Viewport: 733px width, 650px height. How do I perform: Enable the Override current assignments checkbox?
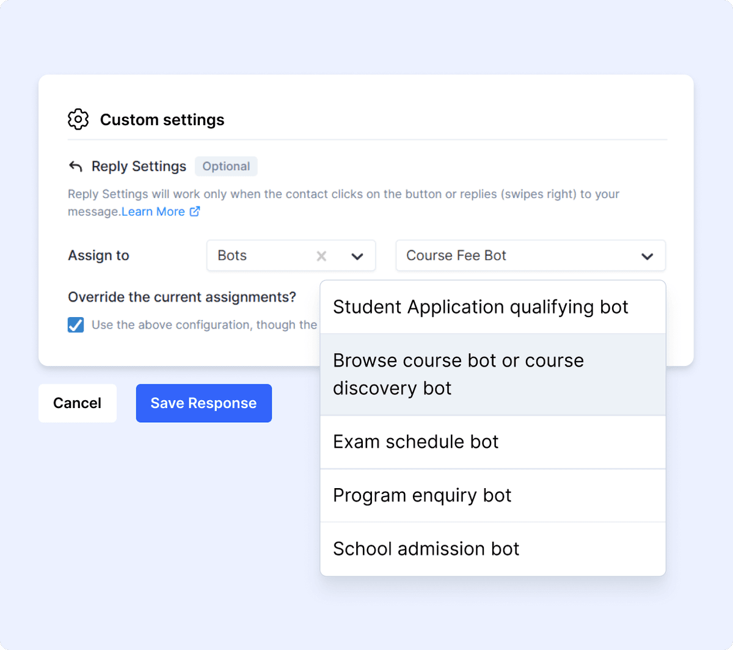coord(75,324)
